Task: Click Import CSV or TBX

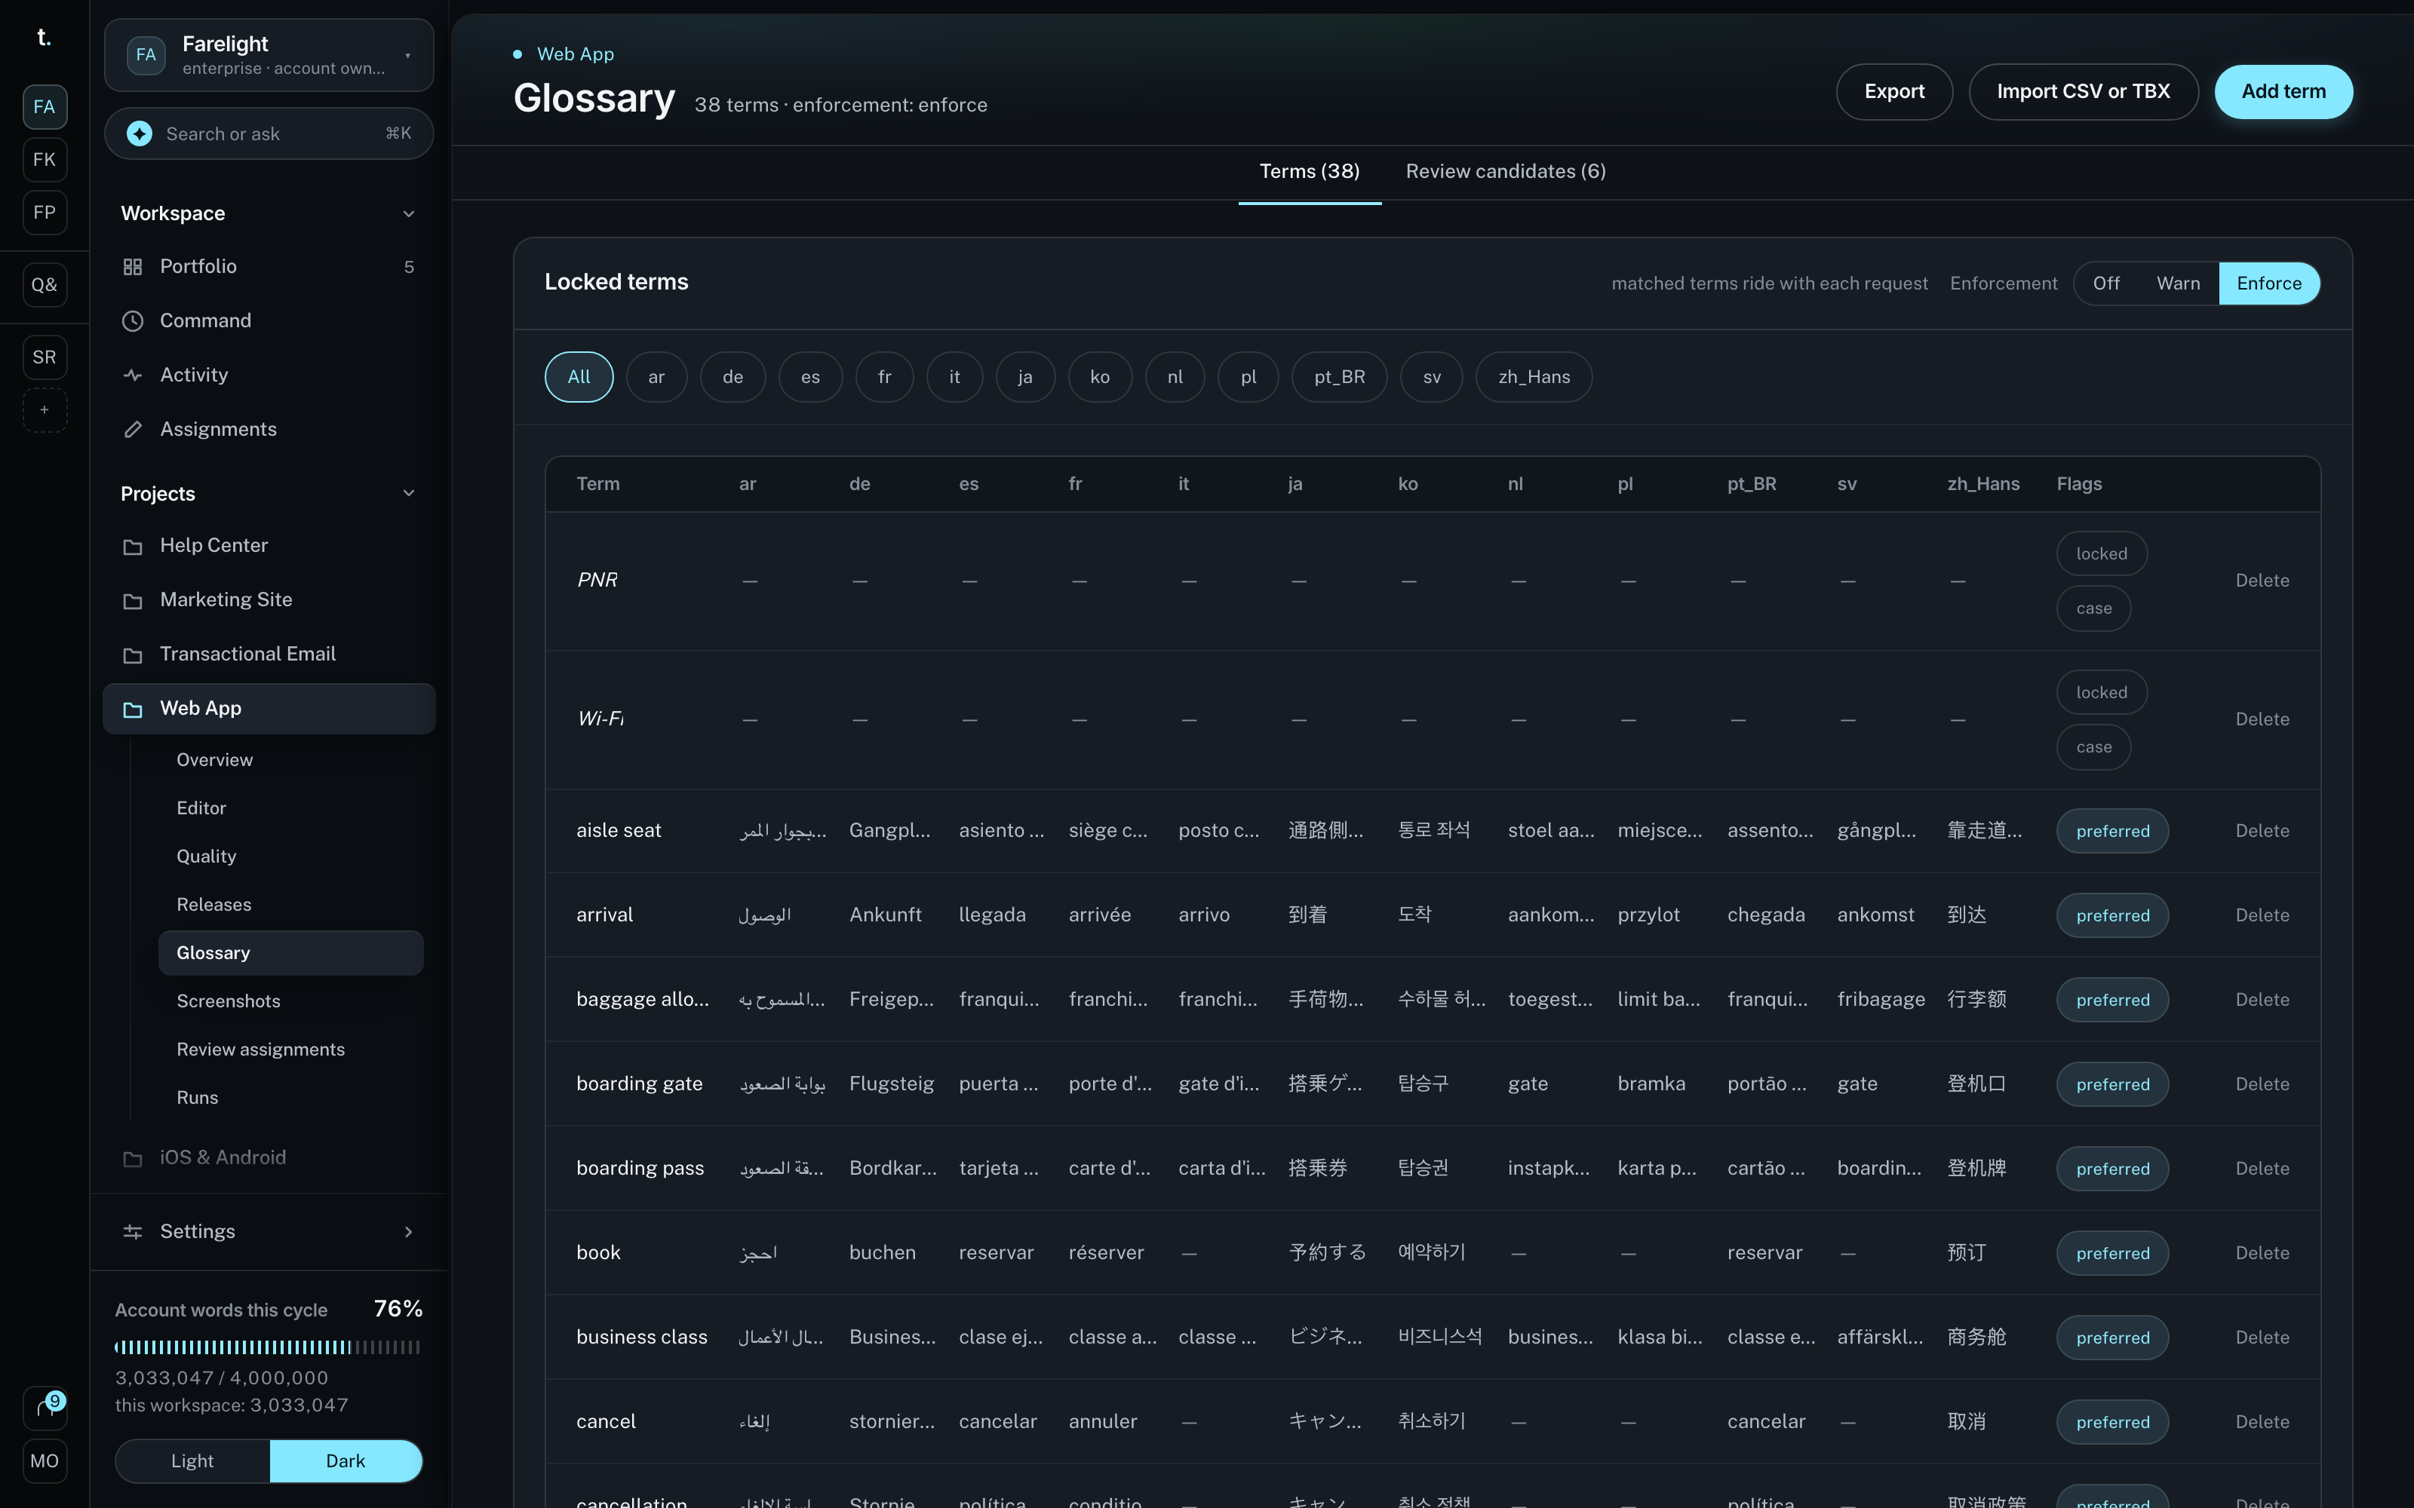Action: (x=2083, y=92)
